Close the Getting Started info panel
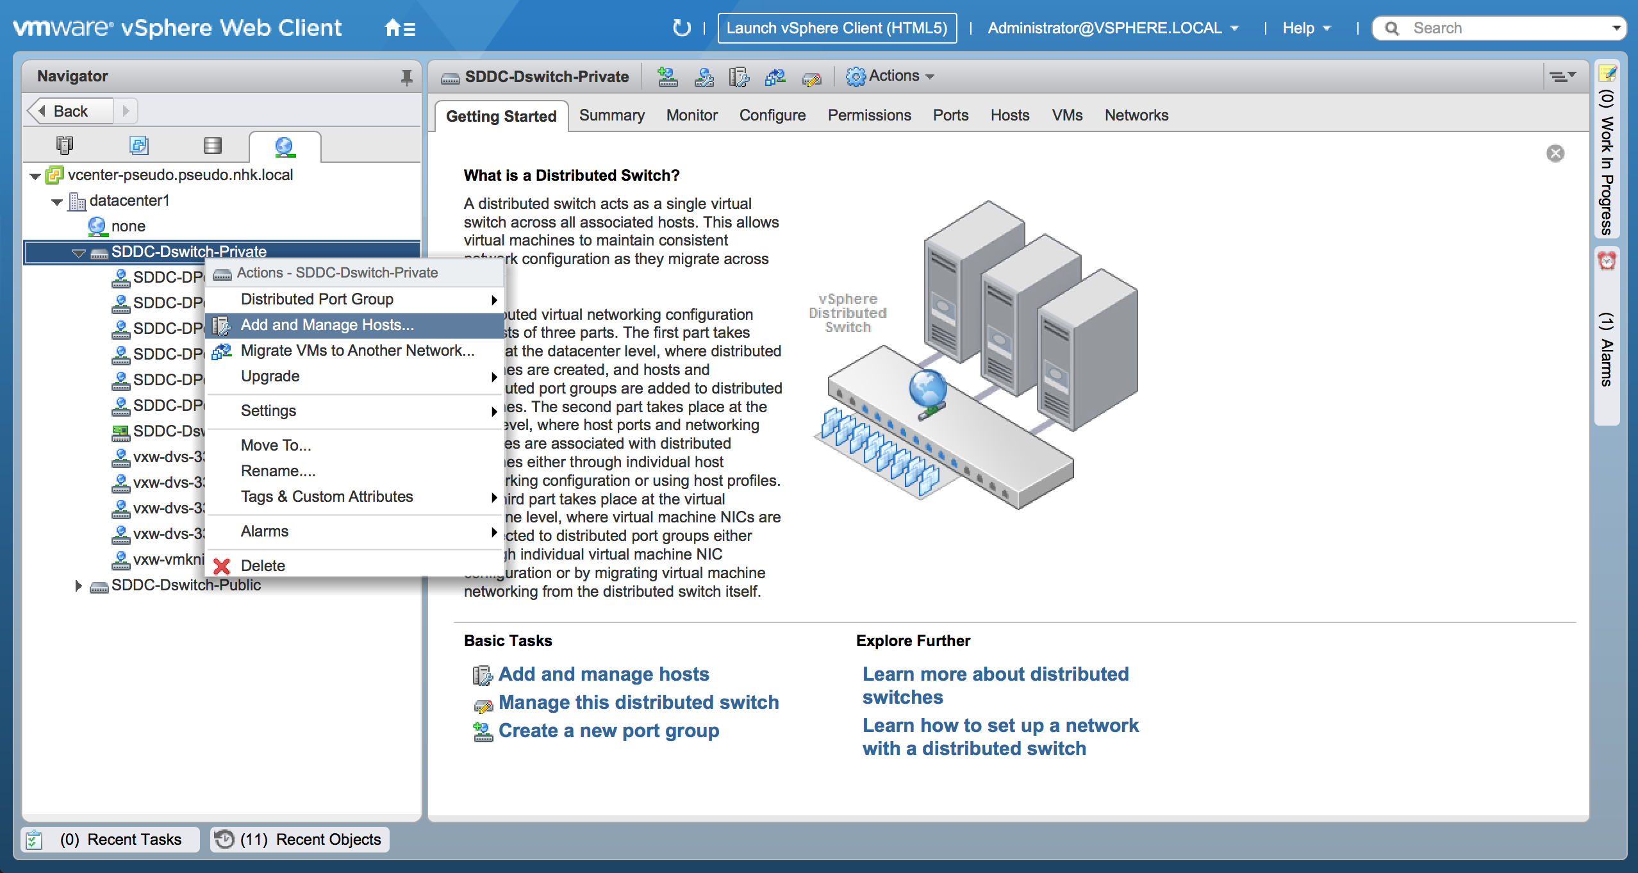This screenshot has height=873, width=1638. click(x=1555, y=153)
